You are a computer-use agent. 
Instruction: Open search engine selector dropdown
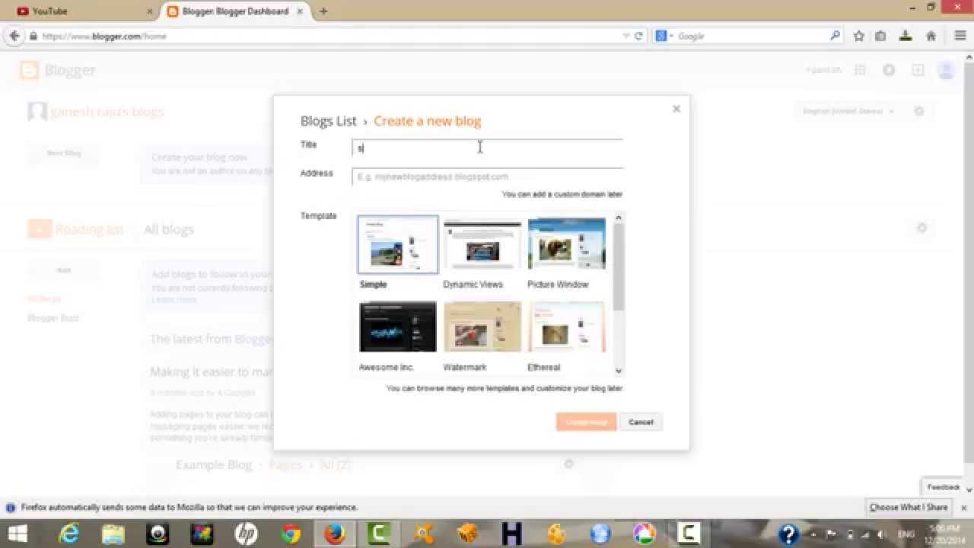pyautogui.click(x=664, y=36)
